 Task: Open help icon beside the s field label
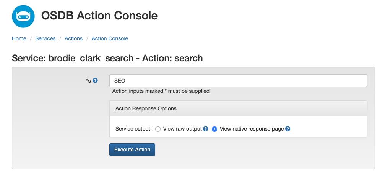(x=96, y=80)
